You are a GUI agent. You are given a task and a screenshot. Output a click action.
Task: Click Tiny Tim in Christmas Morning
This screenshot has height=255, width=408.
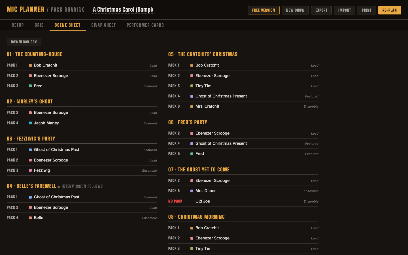click(203, 248)
